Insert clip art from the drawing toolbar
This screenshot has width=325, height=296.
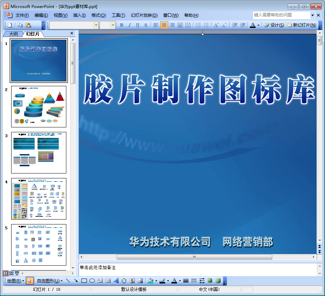(x=132, y=281)
